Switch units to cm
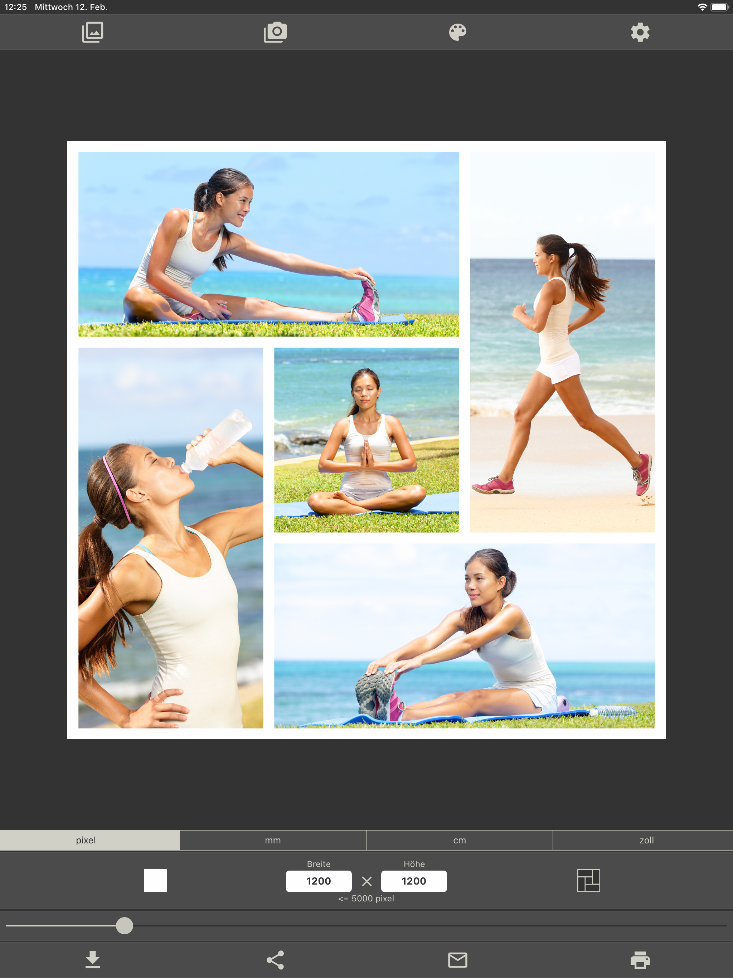 click(x=459, y=840)
